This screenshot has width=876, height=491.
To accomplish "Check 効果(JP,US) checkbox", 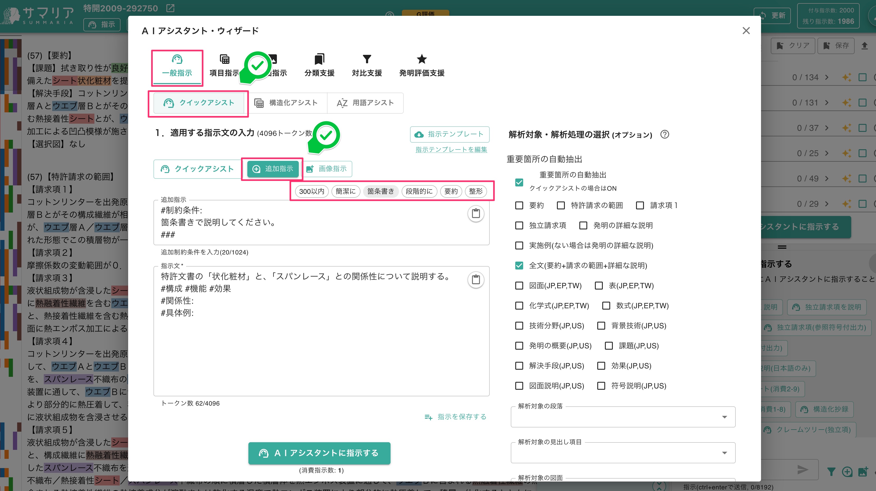I will click(601, 366).
